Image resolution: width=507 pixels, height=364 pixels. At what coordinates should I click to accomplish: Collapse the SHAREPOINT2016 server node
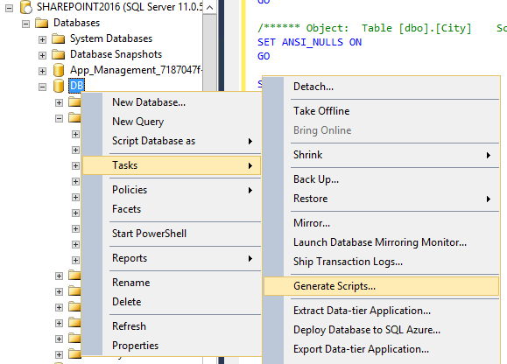click(10, 8)
